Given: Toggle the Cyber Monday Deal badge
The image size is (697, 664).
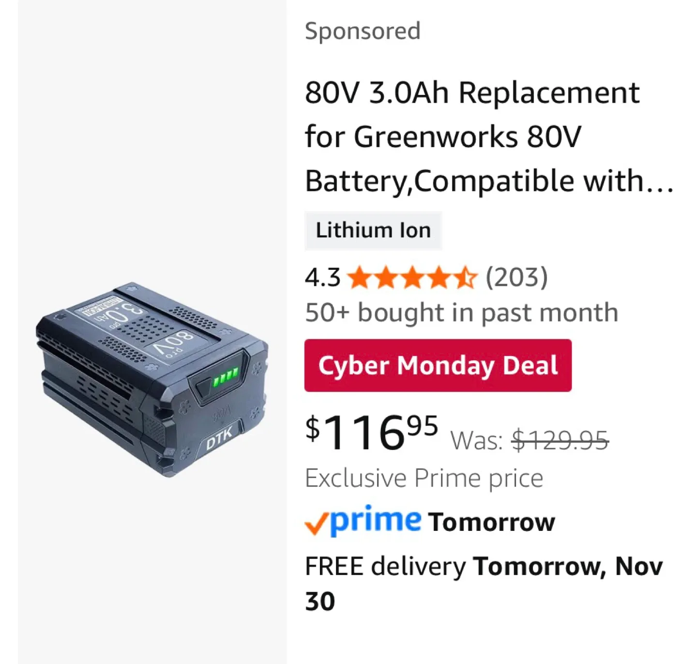Looking at the screenshot, I should coord(437,365).
